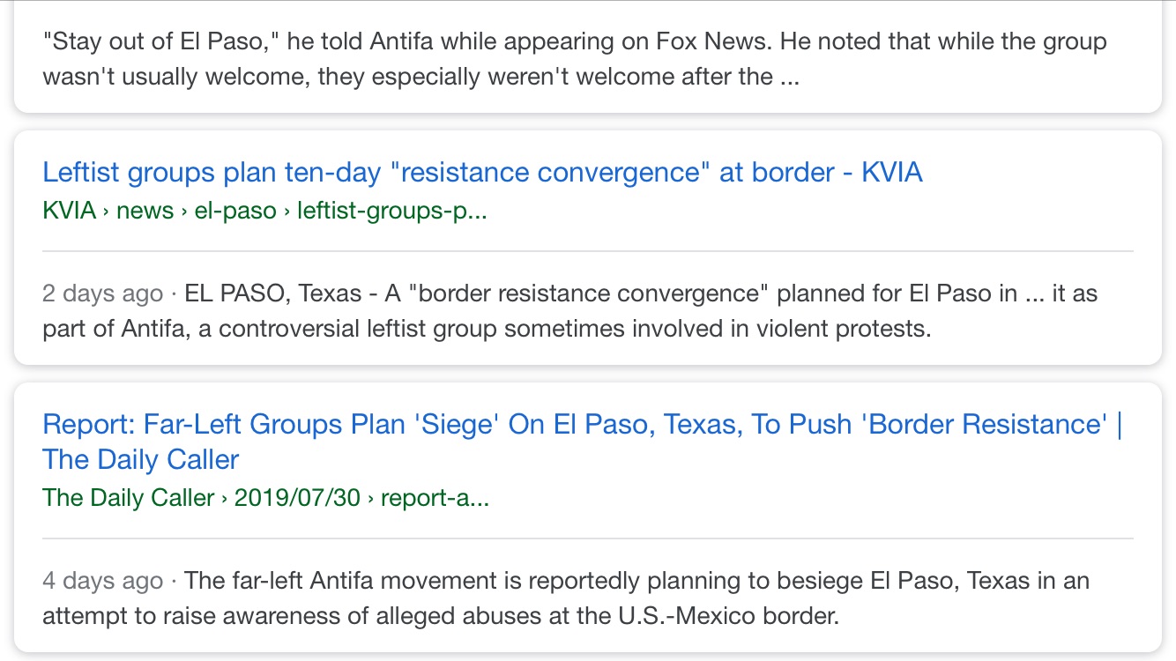
Task: Click the "news" segment in the KVIA breadcrumb
Action: 145,211
